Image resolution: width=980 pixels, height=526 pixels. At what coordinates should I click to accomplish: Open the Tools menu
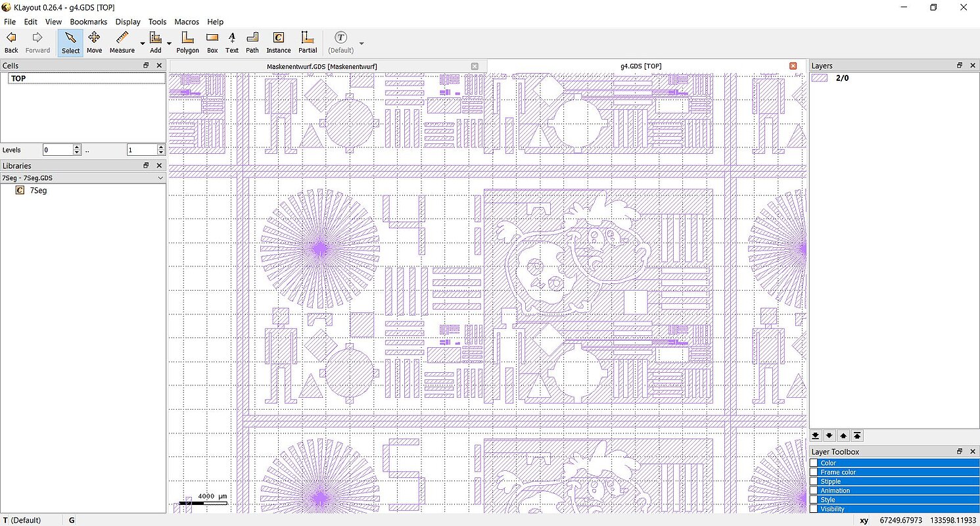tap(158, 22)
